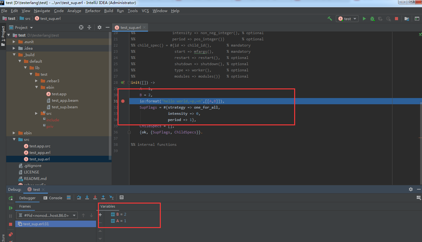Toggle the breakpoint on line 31
Screen dimensions: 422x242
coord(123,101)
